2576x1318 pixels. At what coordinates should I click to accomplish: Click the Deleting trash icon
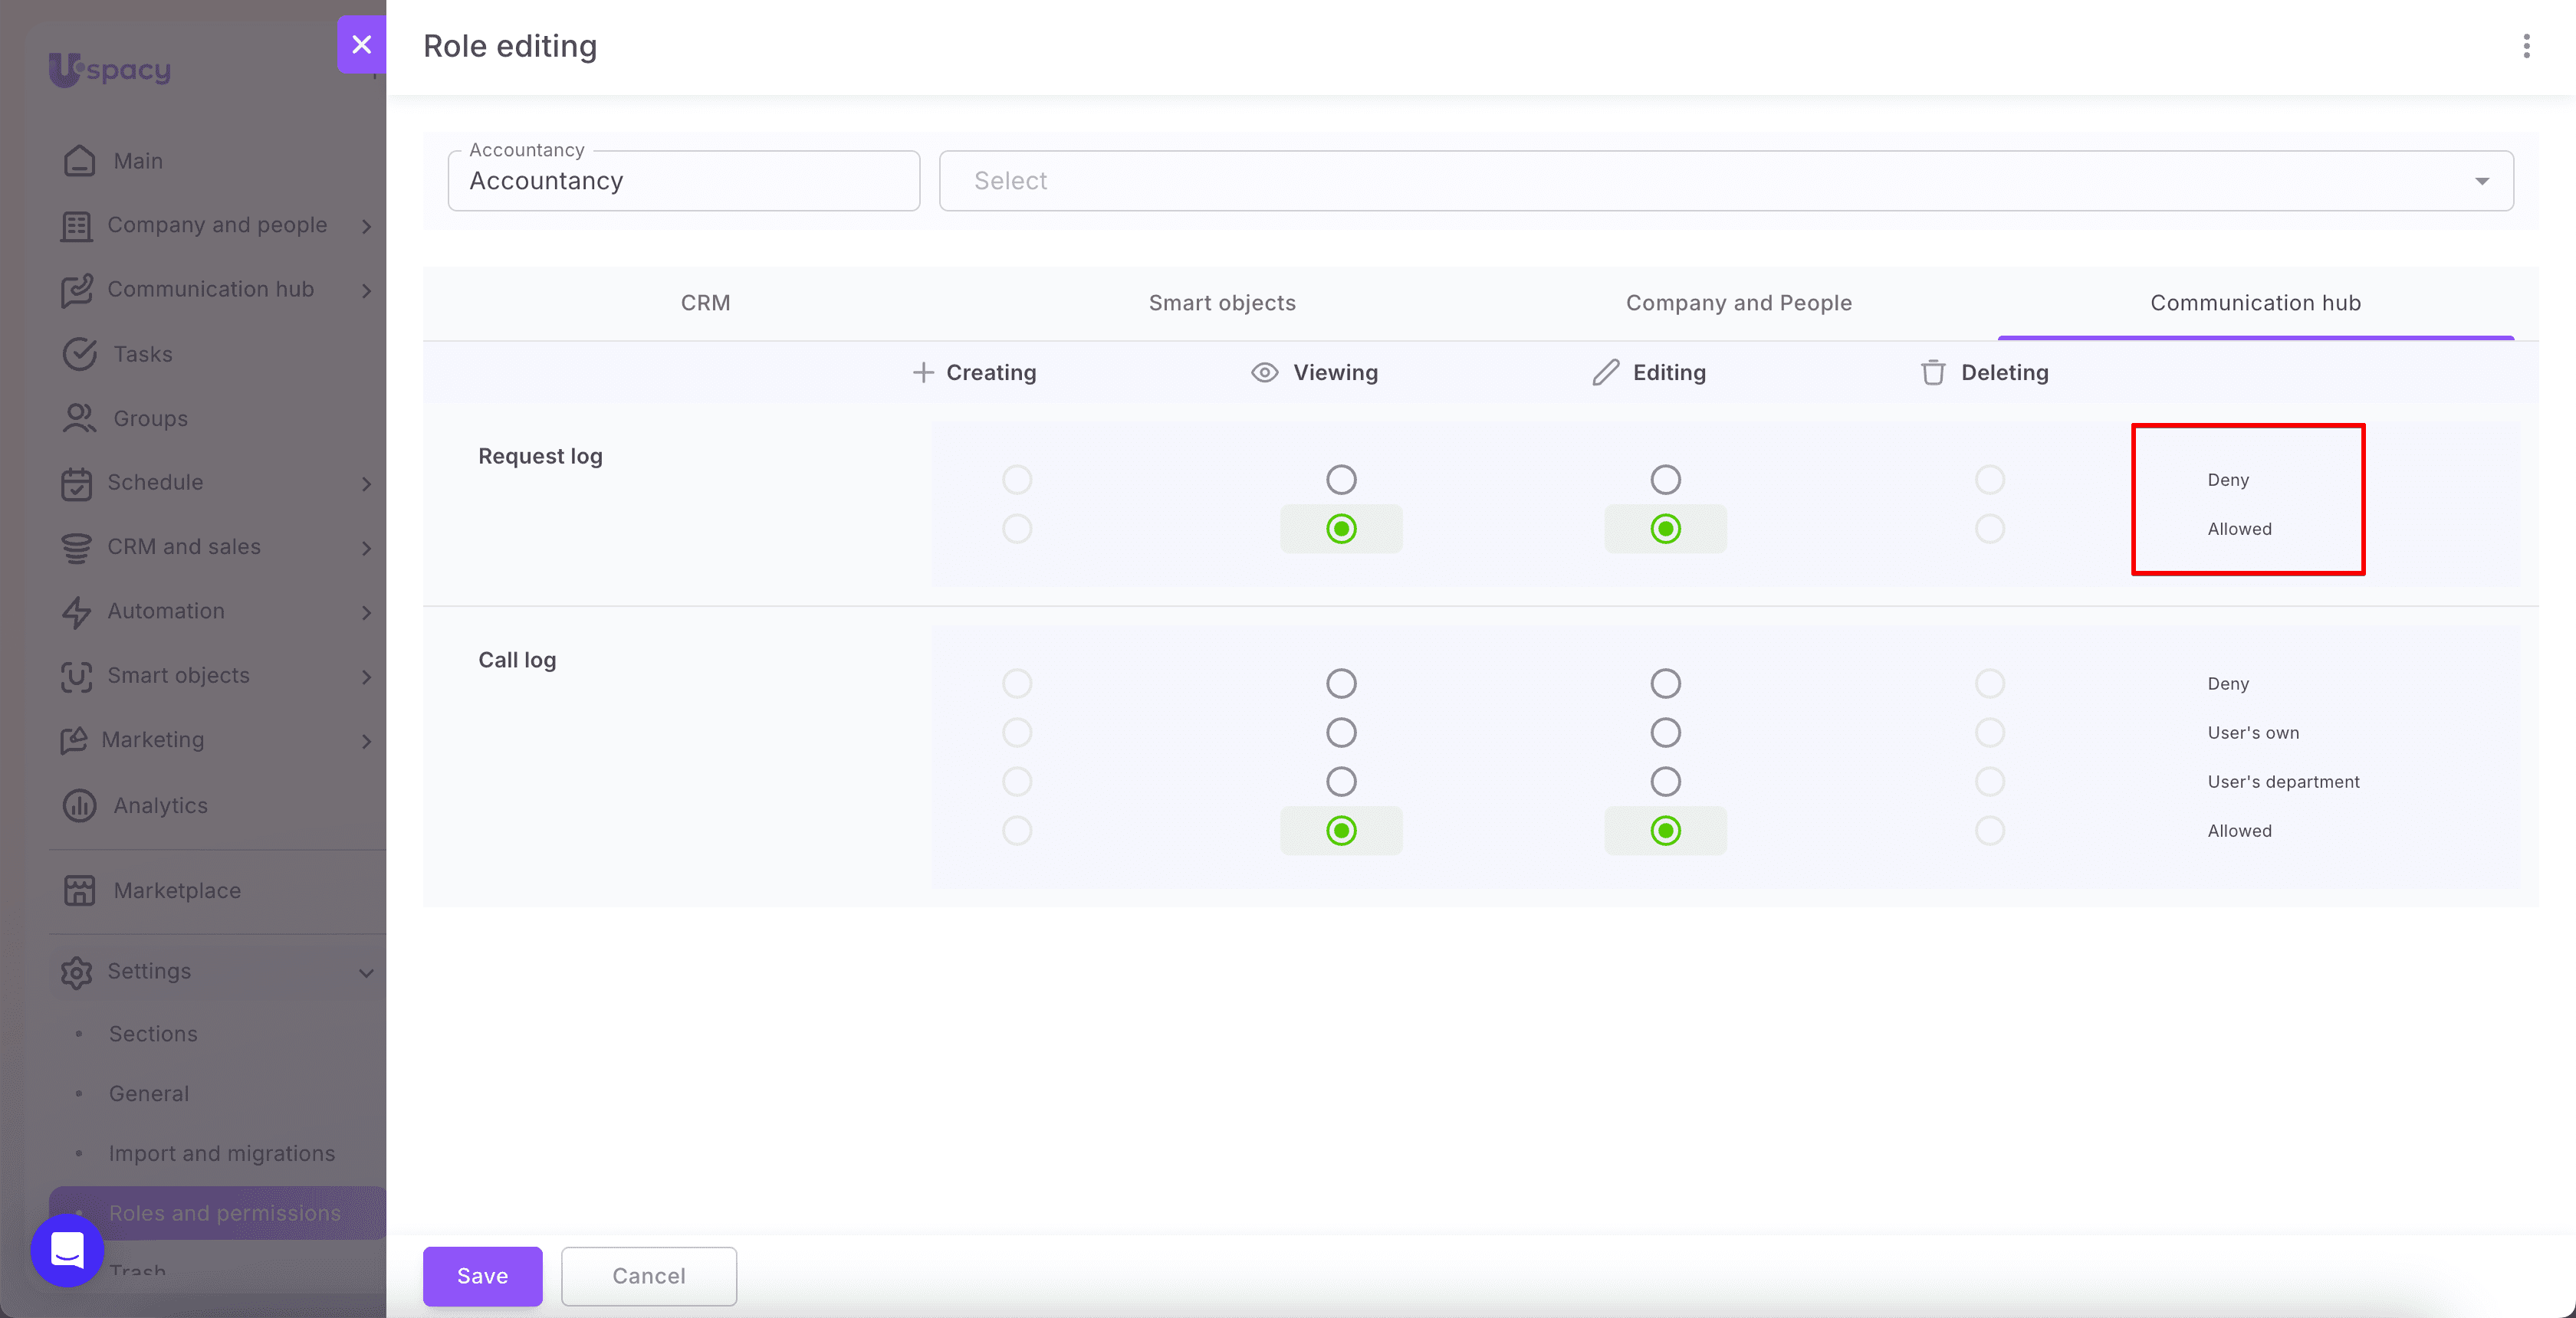(1933, 372)
